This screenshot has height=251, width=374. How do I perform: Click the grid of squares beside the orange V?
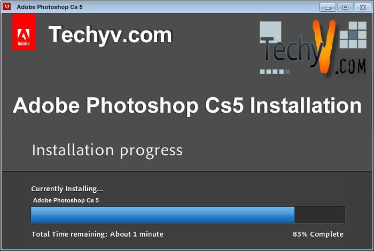click(x=353, y=35)
